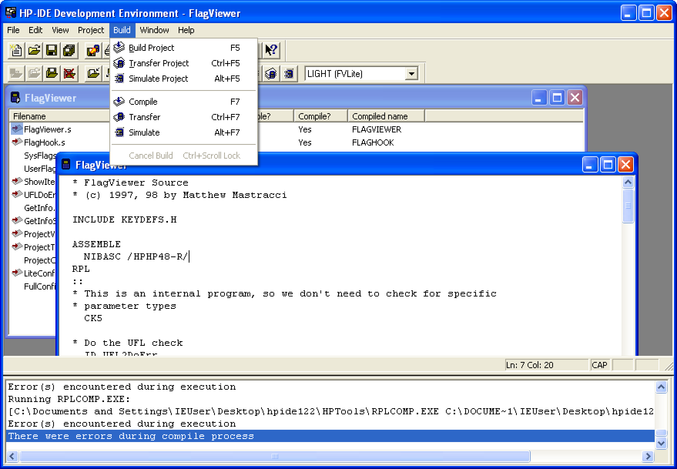Select FlagHook.s in the file list
Viewport: 677px width, 469px height.
[44, 142]
